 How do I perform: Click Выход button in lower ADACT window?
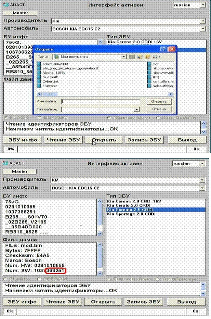(x=187, y=302)
